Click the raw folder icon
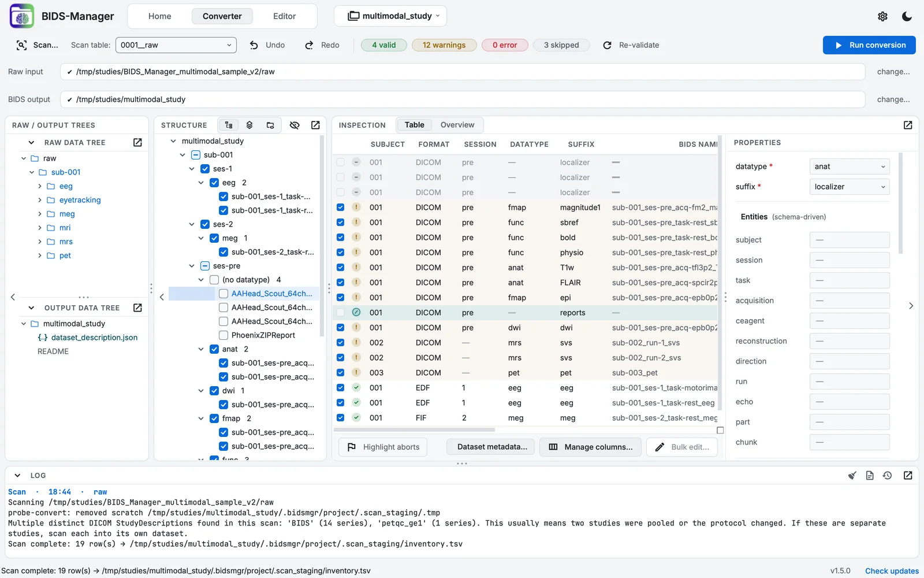Viewport: 924px width, 578px height. 35,158
